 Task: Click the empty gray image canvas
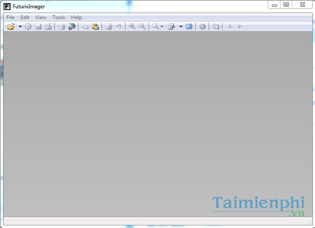[157, 121]
